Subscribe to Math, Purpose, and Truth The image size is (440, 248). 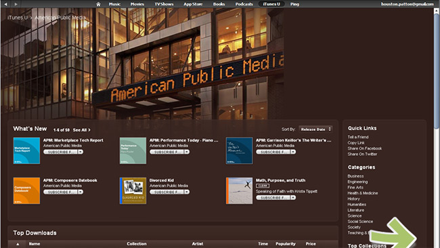click(x=273, y=198)
